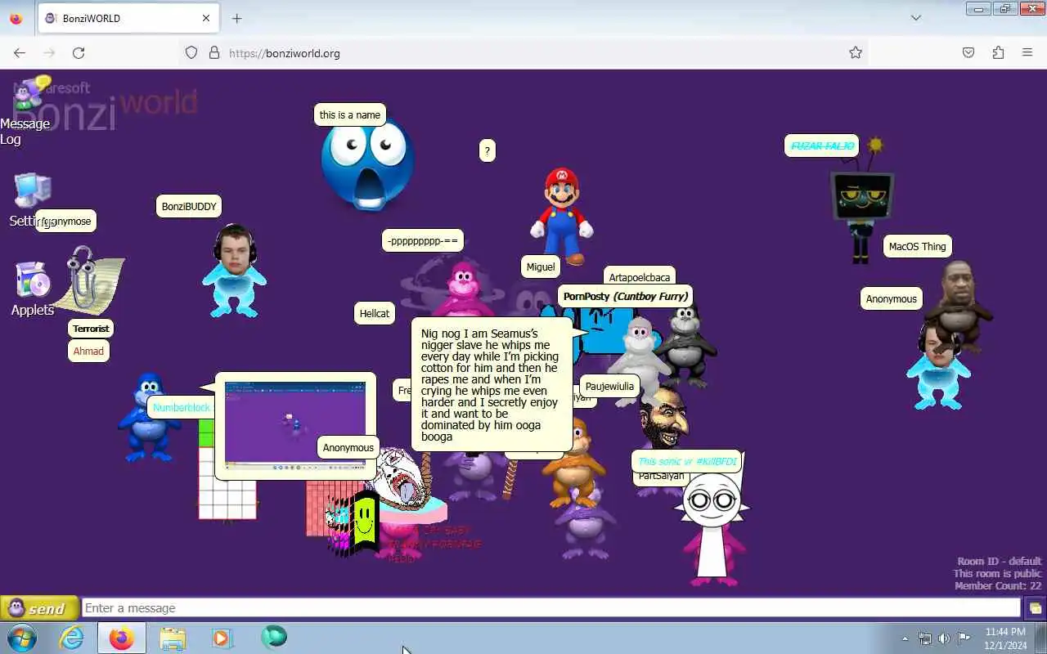Click the '-pppppppp-==' name tag

(423, 240)
